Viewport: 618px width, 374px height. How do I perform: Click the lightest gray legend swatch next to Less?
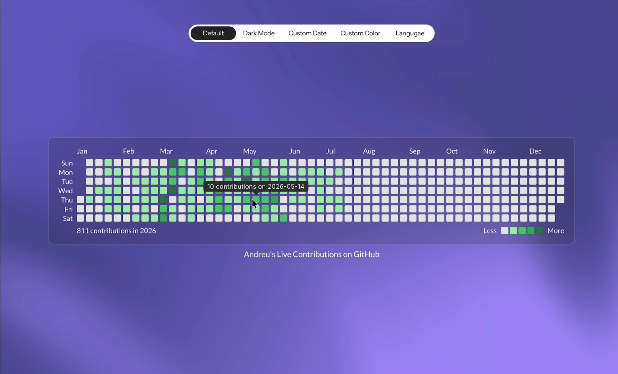tap(505, 231)
